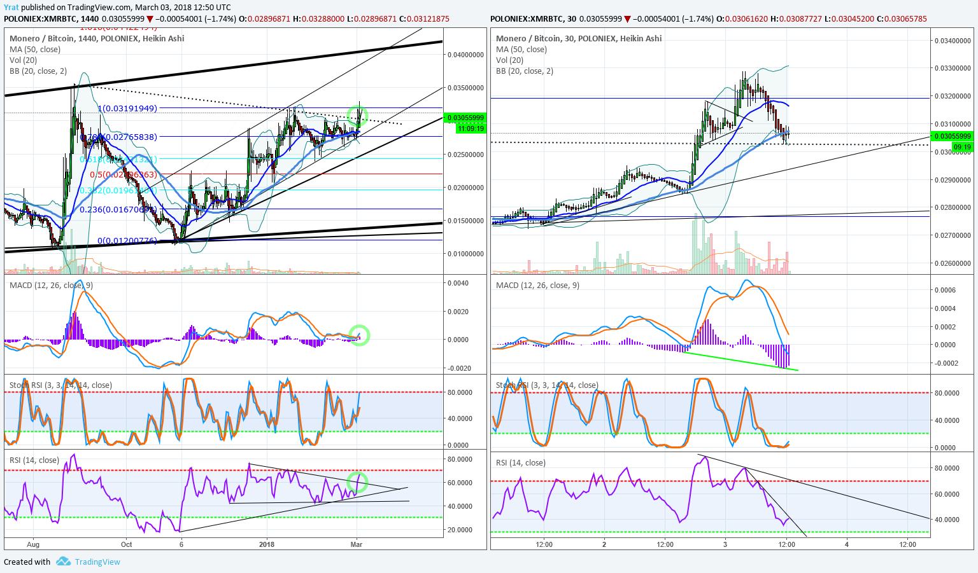Select BB (20, close, 2) on the 1440 chart
The width and height of the screenshot is (978, 573).
tap(38, 71)
